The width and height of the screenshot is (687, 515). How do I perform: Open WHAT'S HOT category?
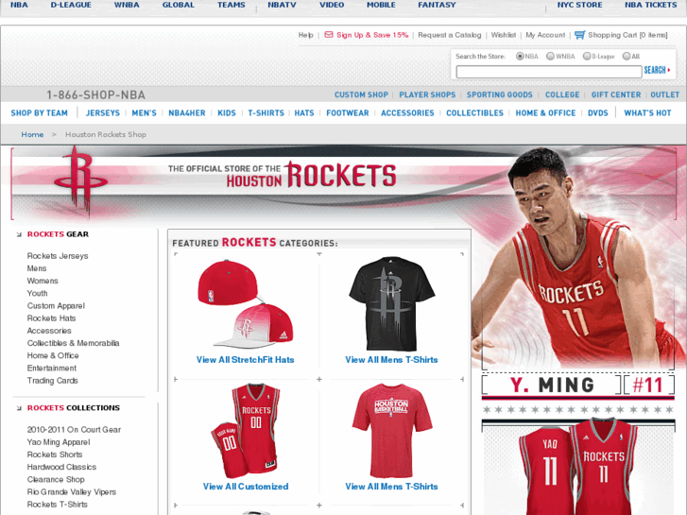click(647, 113)
